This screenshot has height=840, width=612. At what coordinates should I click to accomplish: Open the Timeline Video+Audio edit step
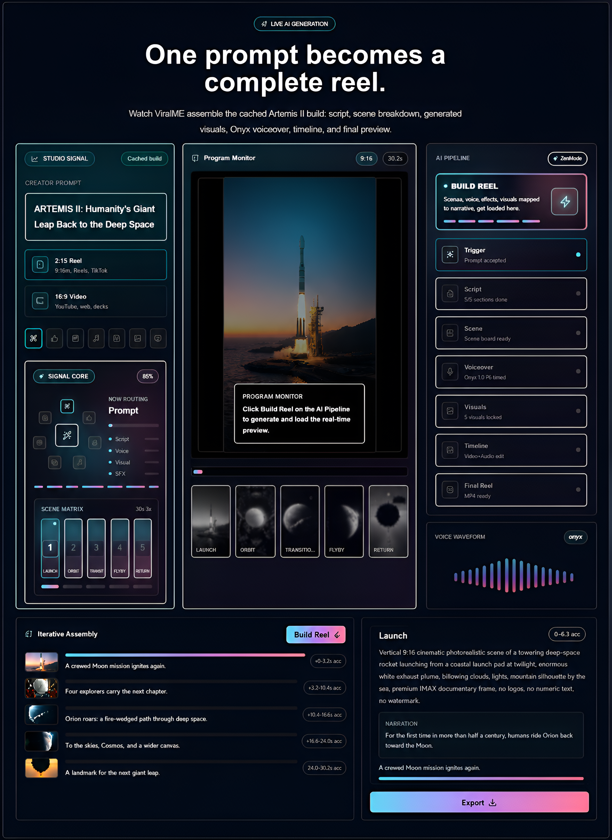point(511,450)
